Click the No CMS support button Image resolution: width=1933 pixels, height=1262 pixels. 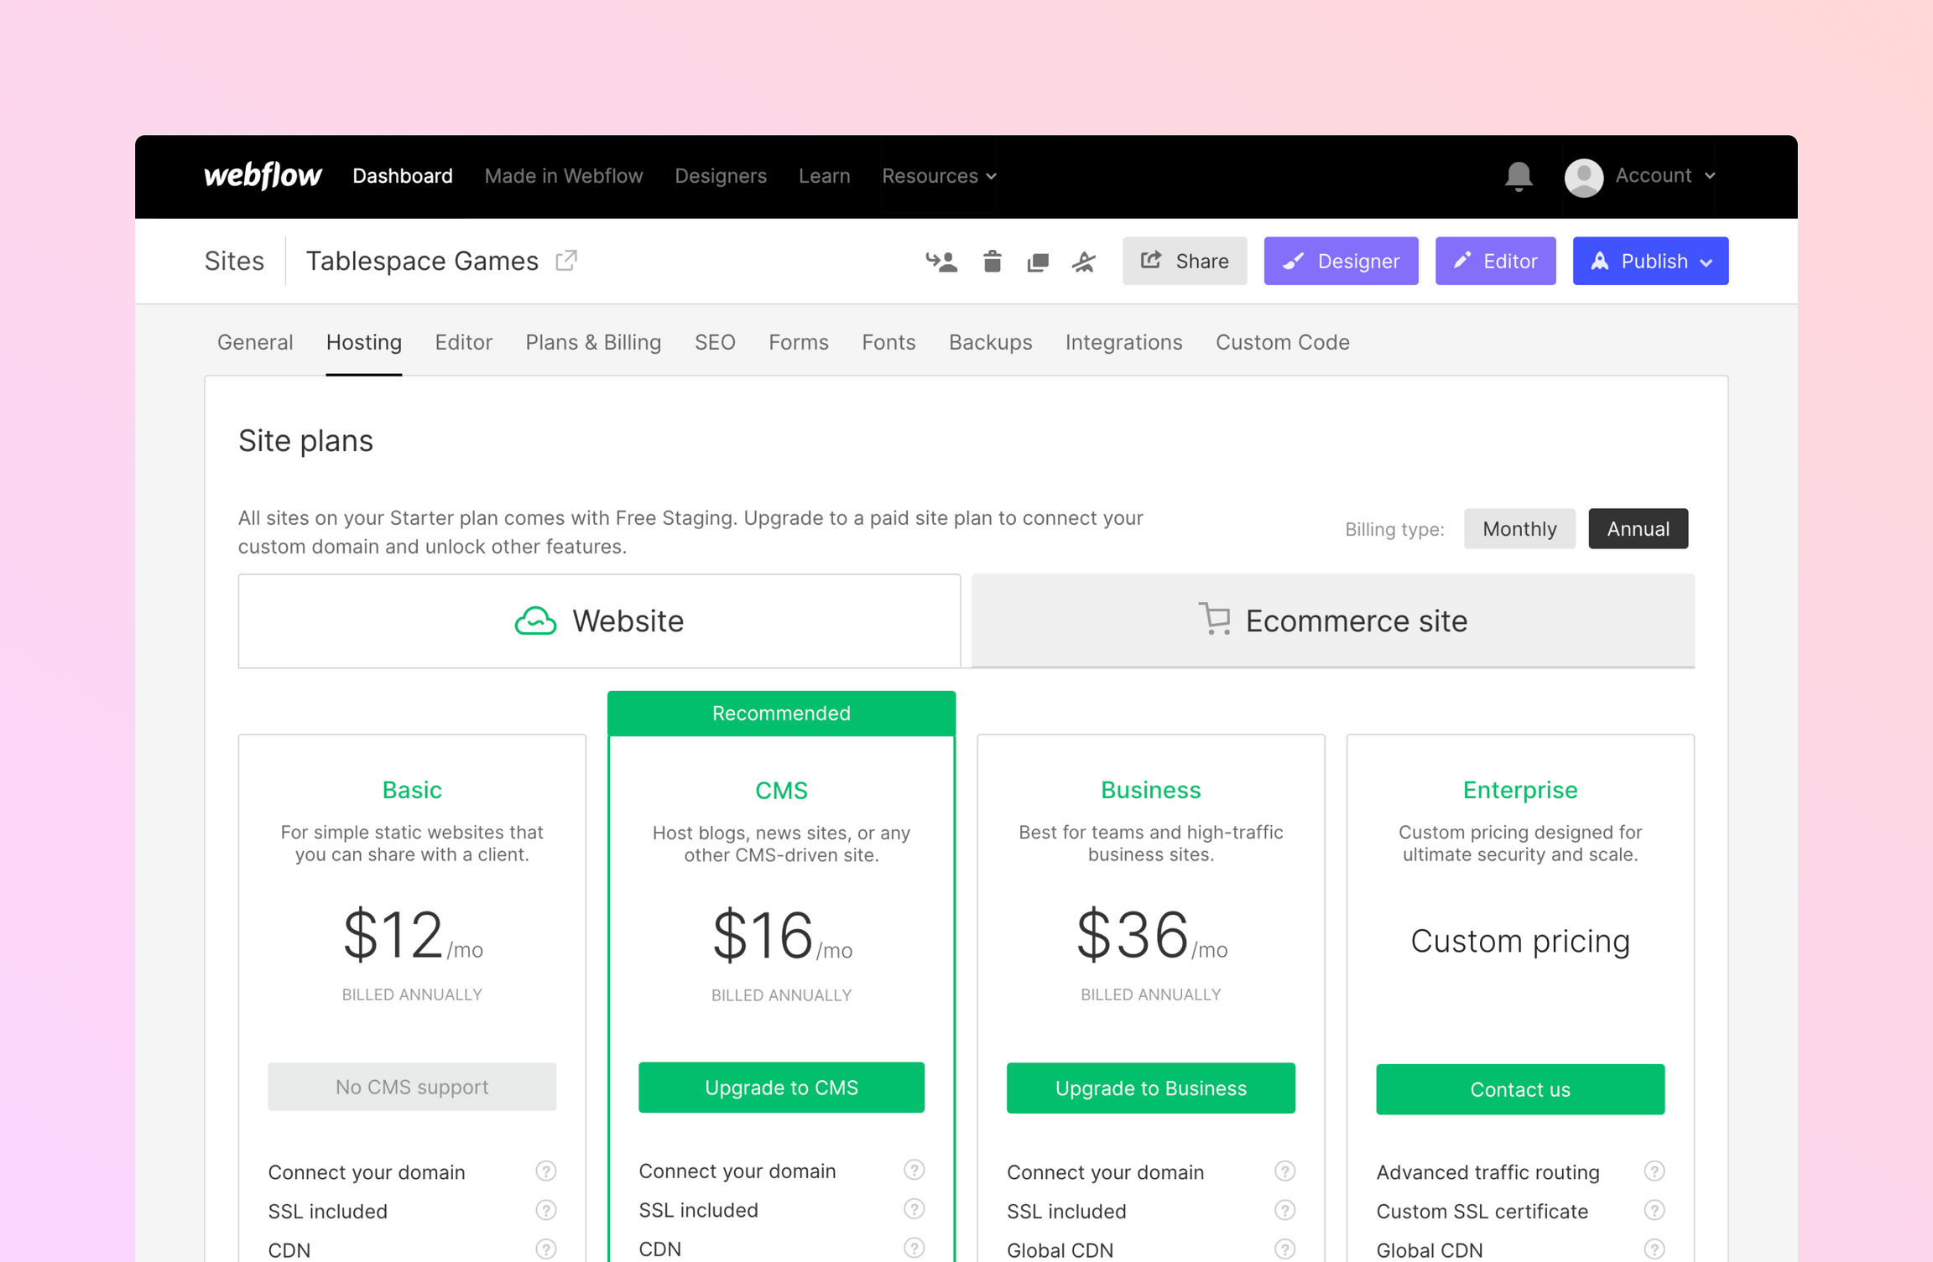412,1087
